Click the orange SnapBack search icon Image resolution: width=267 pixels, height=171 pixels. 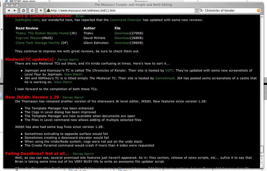point(258,10)
